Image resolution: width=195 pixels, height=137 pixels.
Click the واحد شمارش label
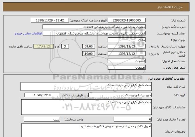pos(73,119)
